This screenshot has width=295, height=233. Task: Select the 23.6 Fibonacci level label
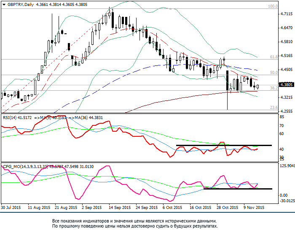(x=274, y=108)
